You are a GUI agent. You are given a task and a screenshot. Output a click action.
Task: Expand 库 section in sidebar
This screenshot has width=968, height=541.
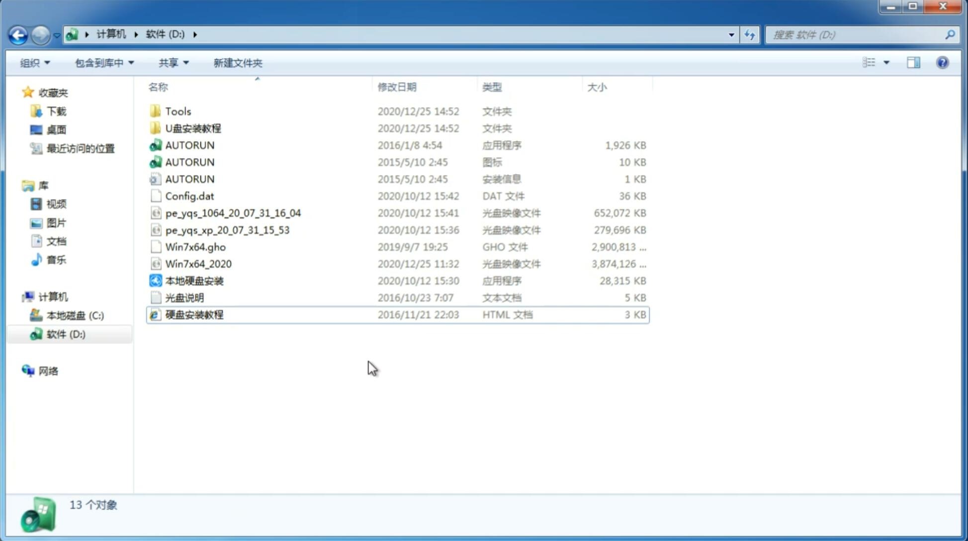(x=18, y=185)
